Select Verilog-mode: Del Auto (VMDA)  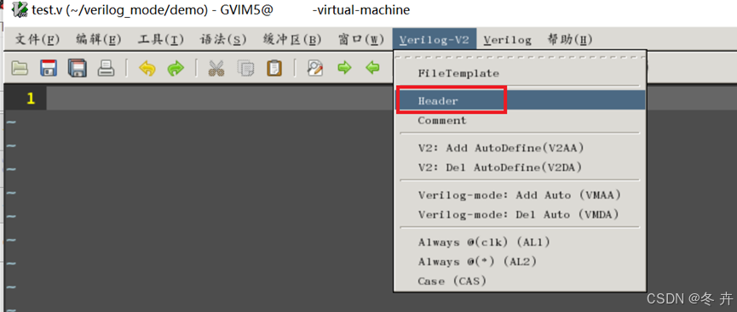point(521,215)
